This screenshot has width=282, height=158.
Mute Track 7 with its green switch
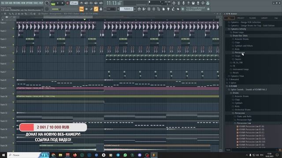13,78
